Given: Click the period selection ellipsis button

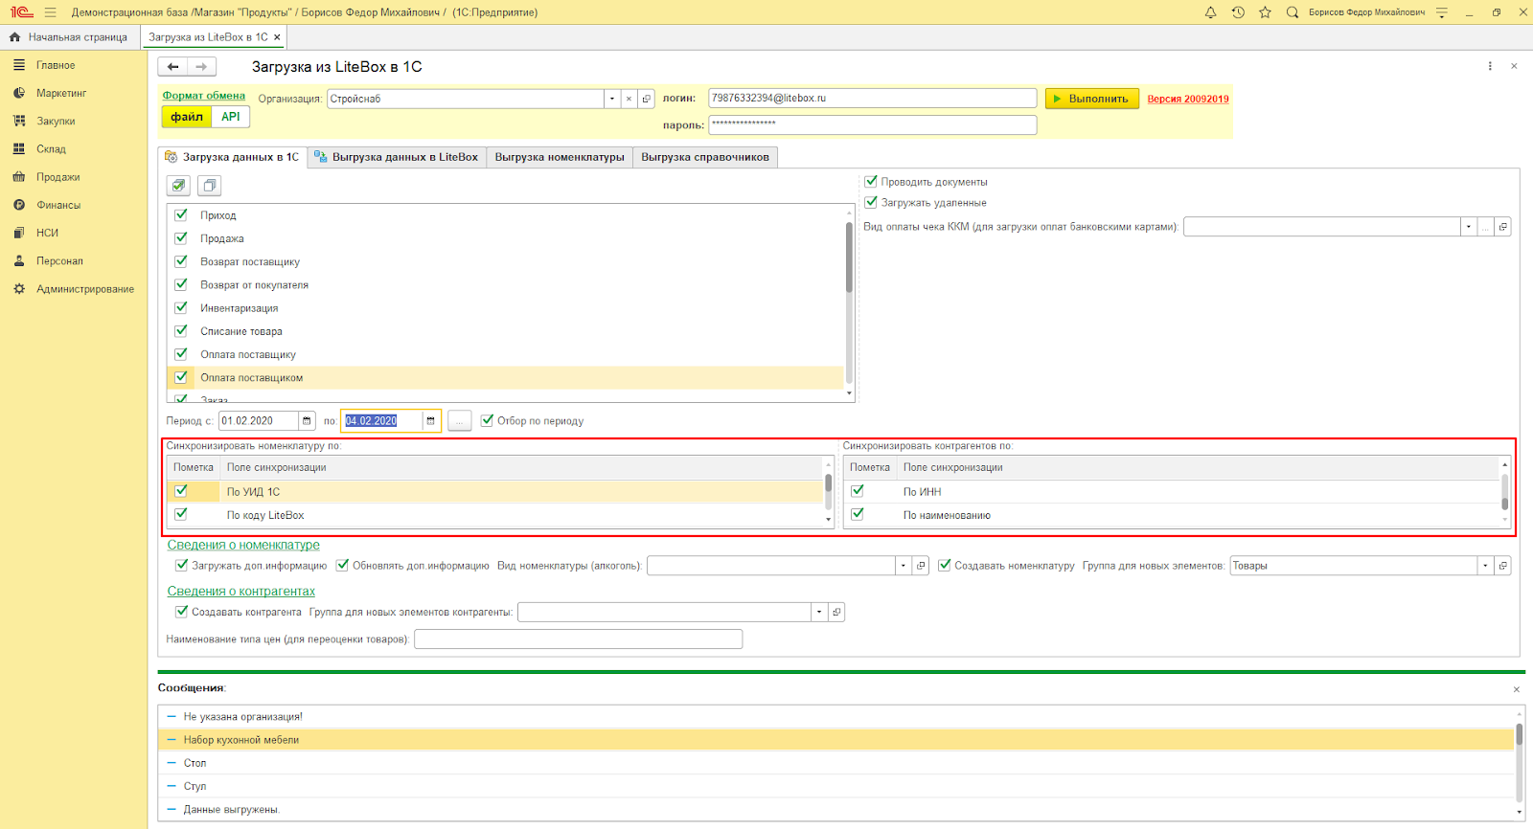Looking at the screenshot, I should [x=460, y=421].
